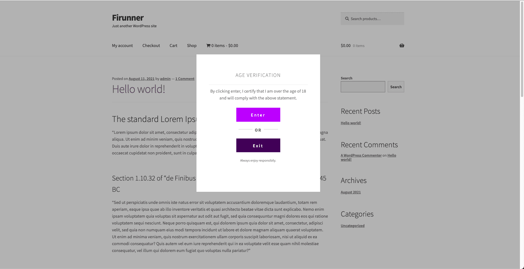Click the sidebar Search text box
Image resolution: width=524 pixels, height=269 pixels.
pos(363,87)
